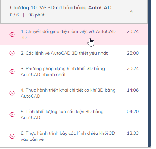The height and width of the screenshot is (149, 156).
Task: Click play icon for lesson 6
Action: (12, 136)
